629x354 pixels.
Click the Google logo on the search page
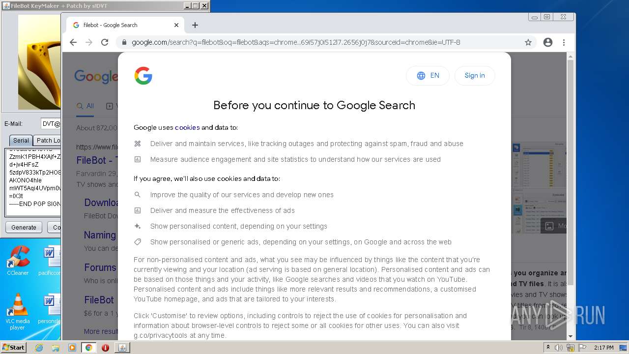(96, 77)
